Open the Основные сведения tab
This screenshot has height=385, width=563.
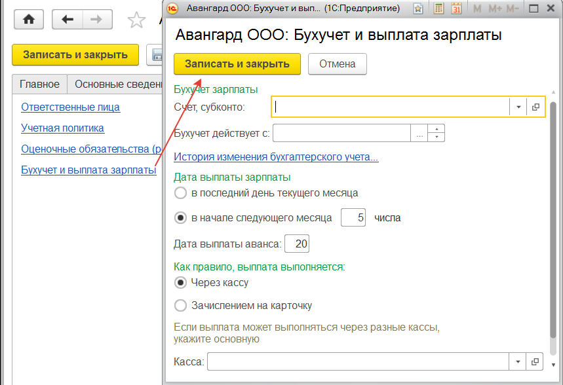tap(118, 84)
